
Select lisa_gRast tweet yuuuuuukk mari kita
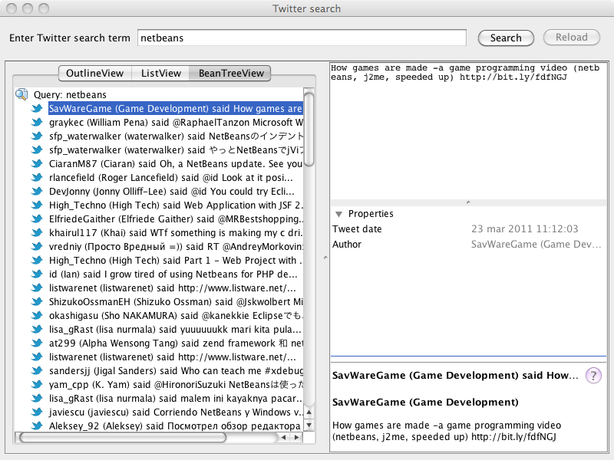tap(175, 330)
